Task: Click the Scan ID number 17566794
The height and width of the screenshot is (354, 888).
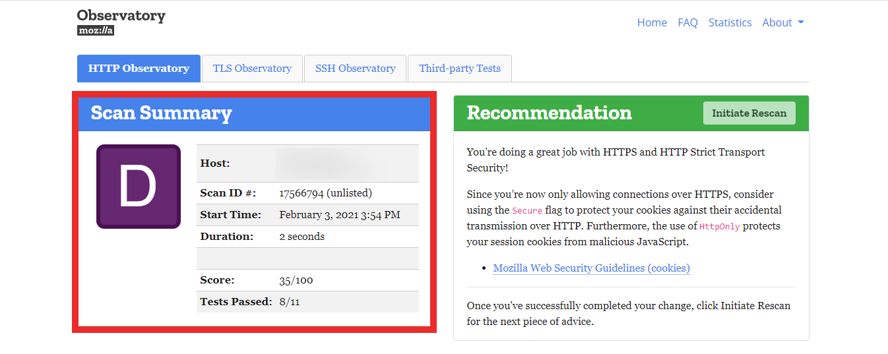Action: (x=325, y=193)
